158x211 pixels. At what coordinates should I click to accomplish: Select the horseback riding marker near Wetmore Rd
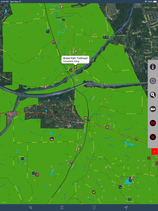coord(94,192)
